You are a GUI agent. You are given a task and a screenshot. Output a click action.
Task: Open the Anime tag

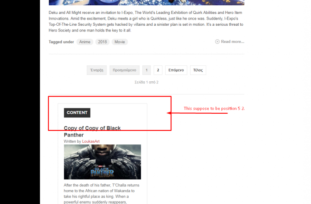click(x=85, y=42)
